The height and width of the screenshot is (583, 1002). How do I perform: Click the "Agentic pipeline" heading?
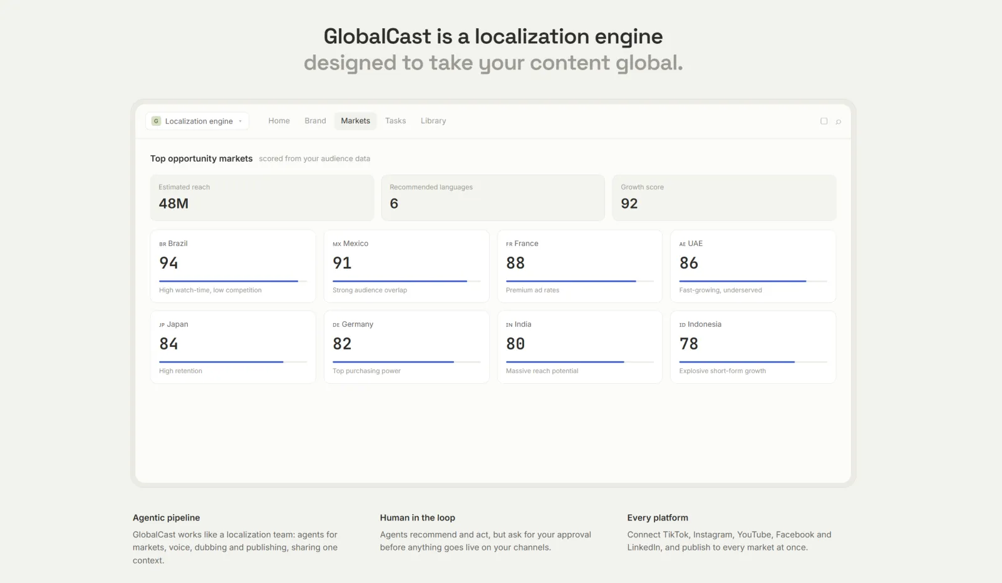point(166,518)
